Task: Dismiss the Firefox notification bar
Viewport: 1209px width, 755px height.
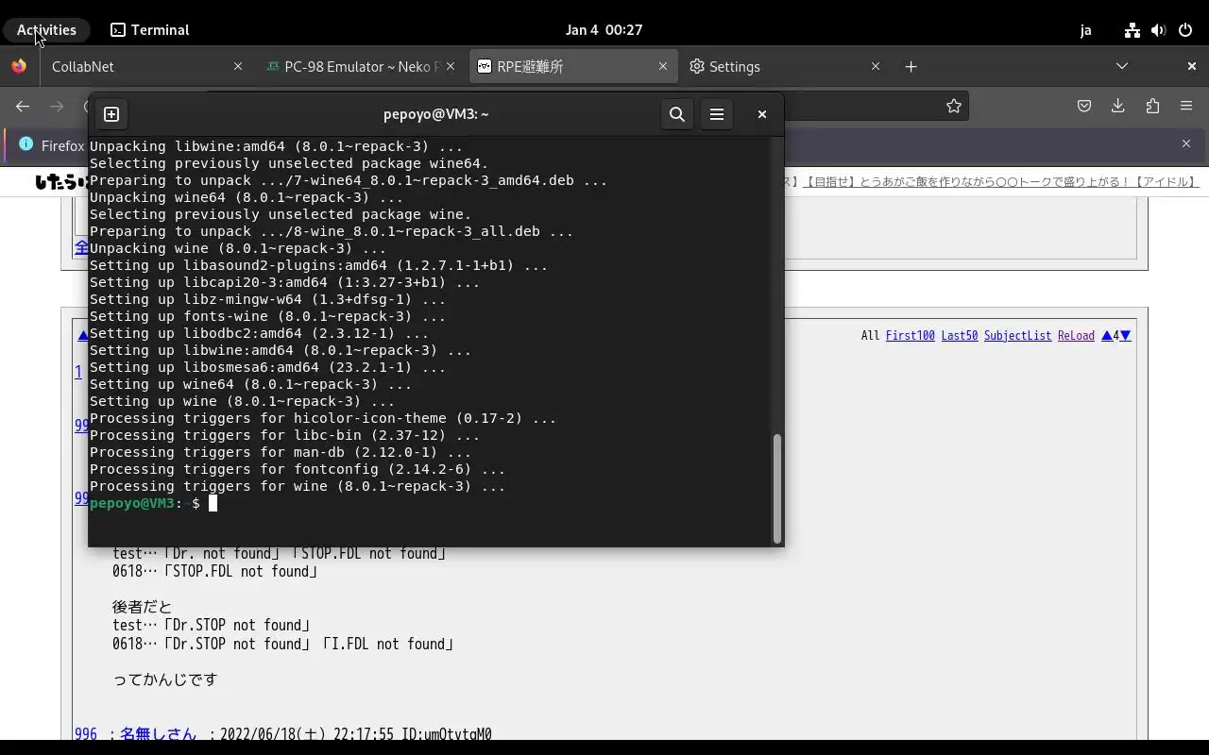Action: click(x=1186, y=143)
